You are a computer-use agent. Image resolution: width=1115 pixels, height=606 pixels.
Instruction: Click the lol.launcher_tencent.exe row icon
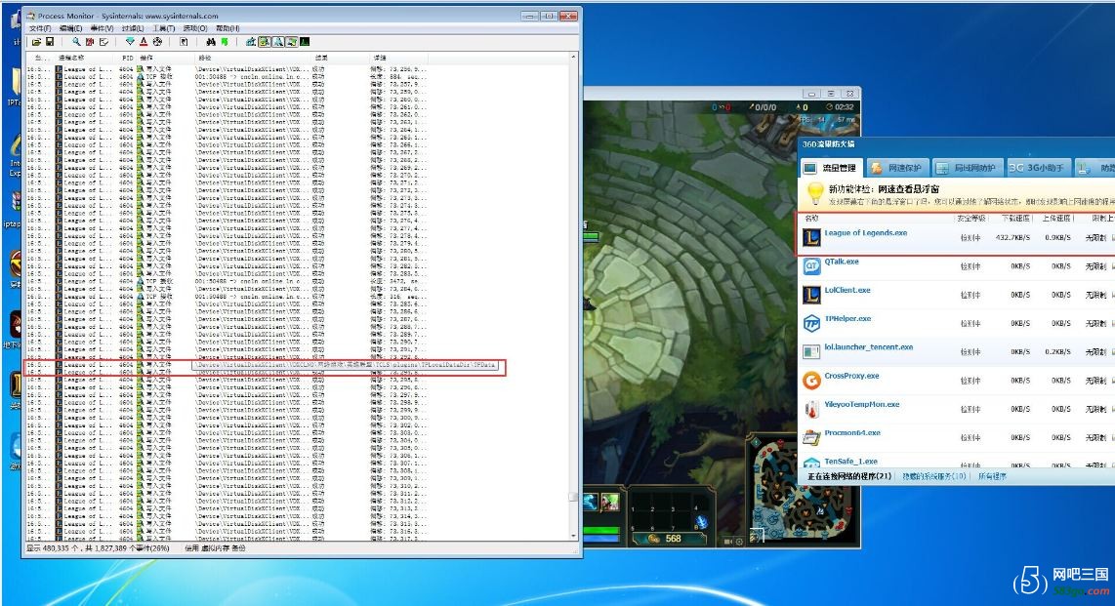[x=811, y=351]
